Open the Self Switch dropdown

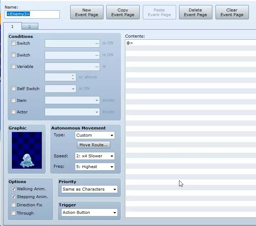(61, 89)
